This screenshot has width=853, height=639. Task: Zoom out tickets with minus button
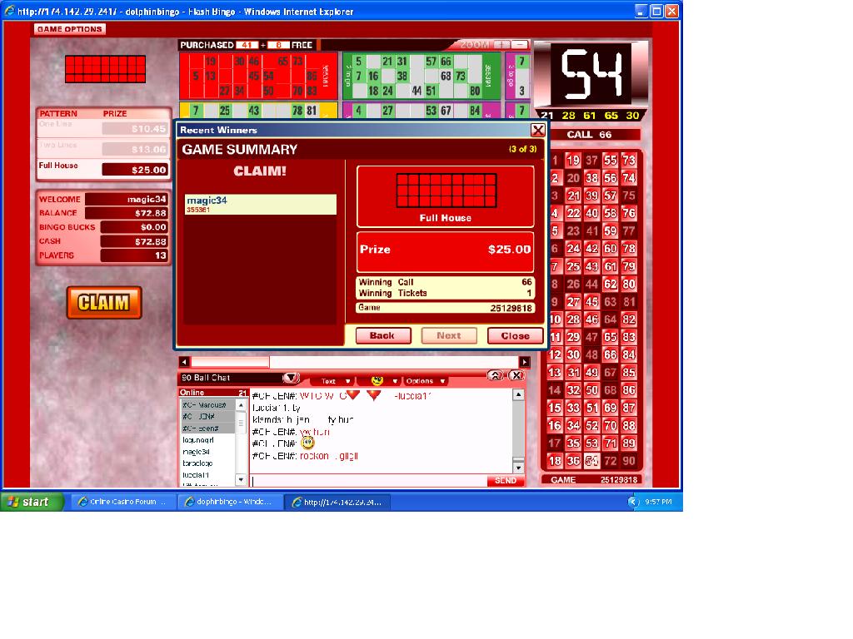click(520, 45)
